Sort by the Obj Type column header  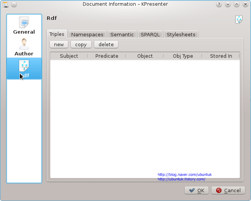point(183,56)
